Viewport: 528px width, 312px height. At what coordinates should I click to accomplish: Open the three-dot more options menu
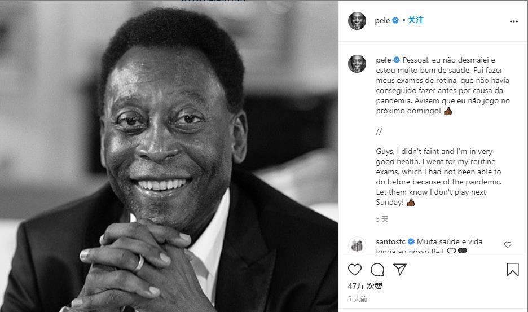coord(513,21)
